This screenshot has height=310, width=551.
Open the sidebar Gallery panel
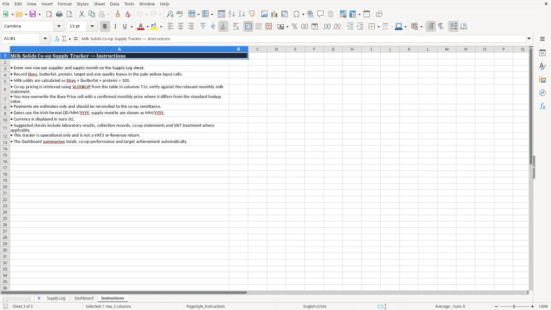(x=542, y=79)
